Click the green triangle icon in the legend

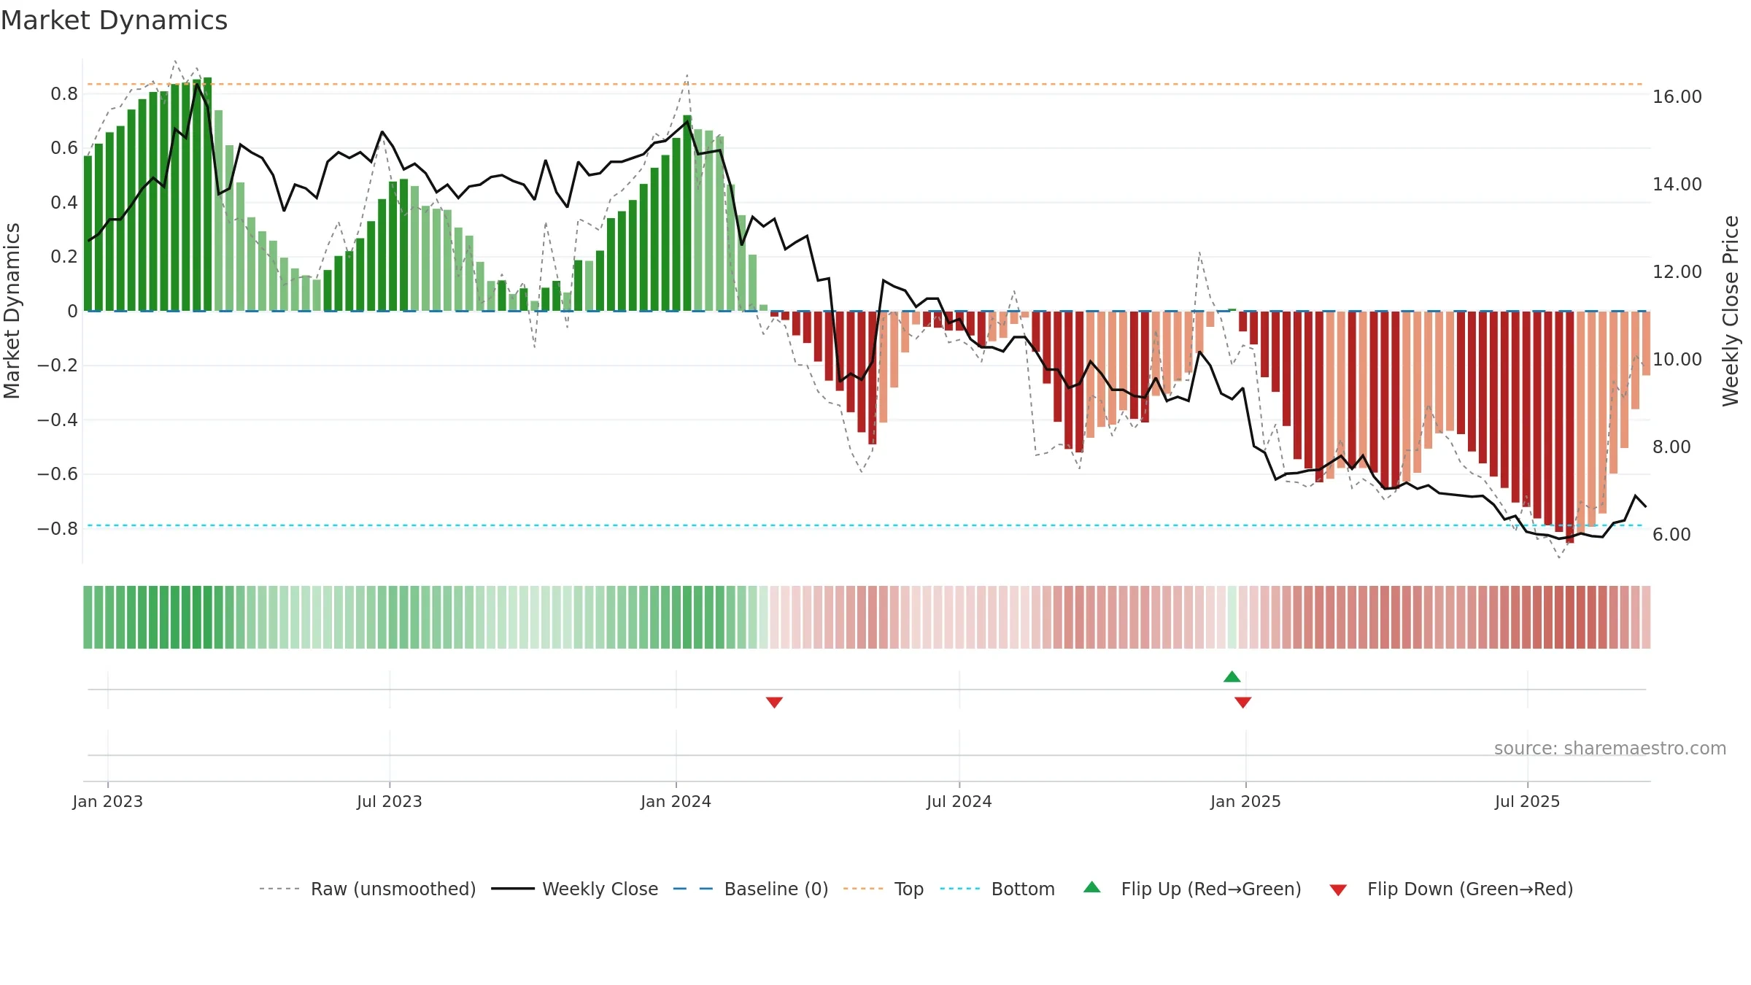[1092, 887]
